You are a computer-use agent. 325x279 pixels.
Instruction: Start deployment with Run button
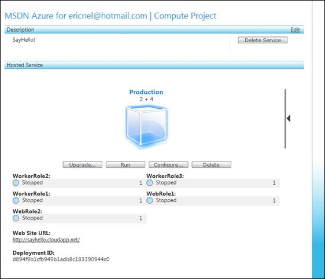[x=125, y=165]
